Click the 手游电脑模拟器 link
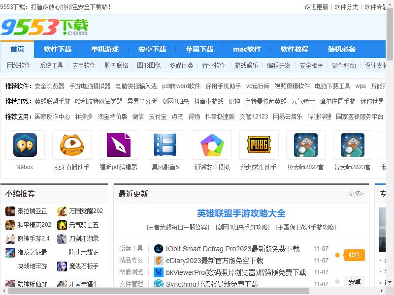This screenshot has height=295, width=394. 90,87
